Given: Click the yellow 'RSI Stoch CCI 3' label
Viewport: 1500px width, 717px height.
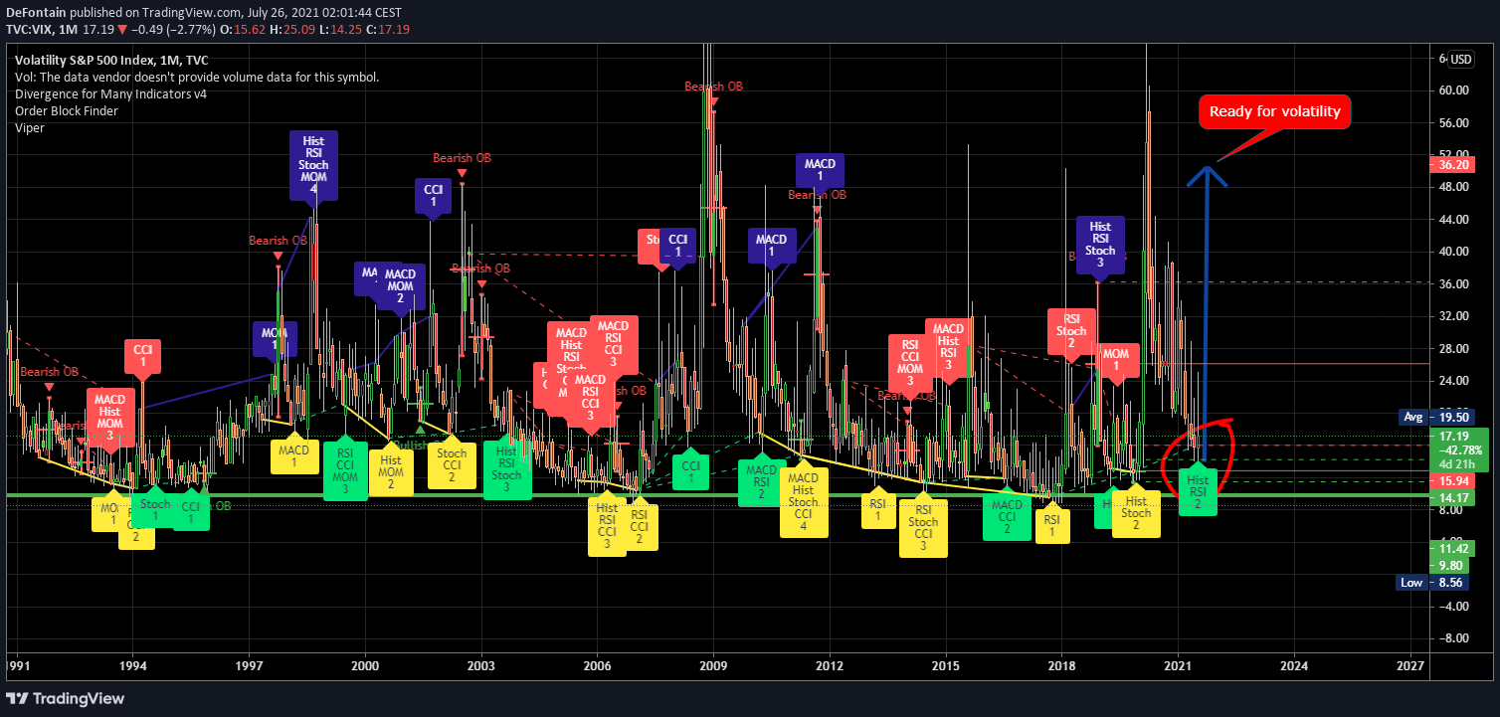Looking at the screenshot, I should (x=923, y=528).
